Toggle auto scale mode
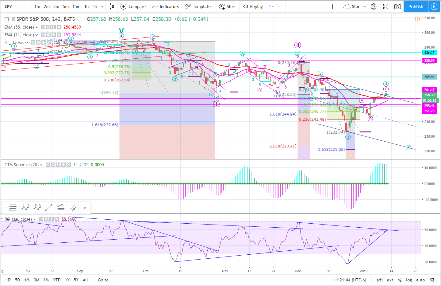The width and height of the screenshot is (441, 286). click(x=420, y=280)
